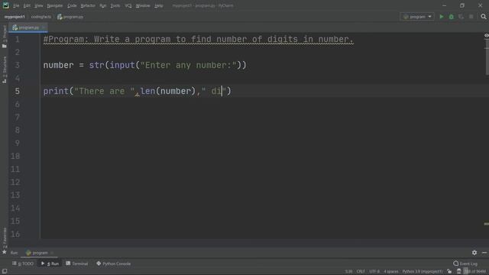Start debugging with the green bug icon
This screenshot has height=275, width=489.
[x=452, y=17]
